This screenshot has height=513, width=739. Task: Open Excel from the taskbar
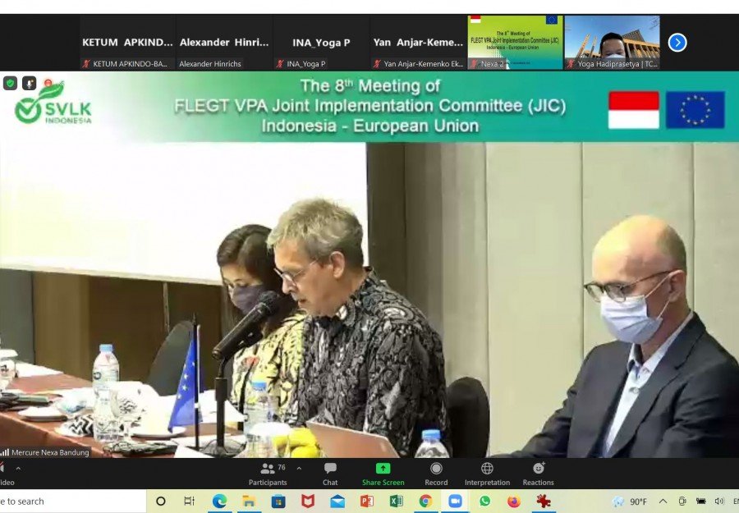tap(397, 502)
